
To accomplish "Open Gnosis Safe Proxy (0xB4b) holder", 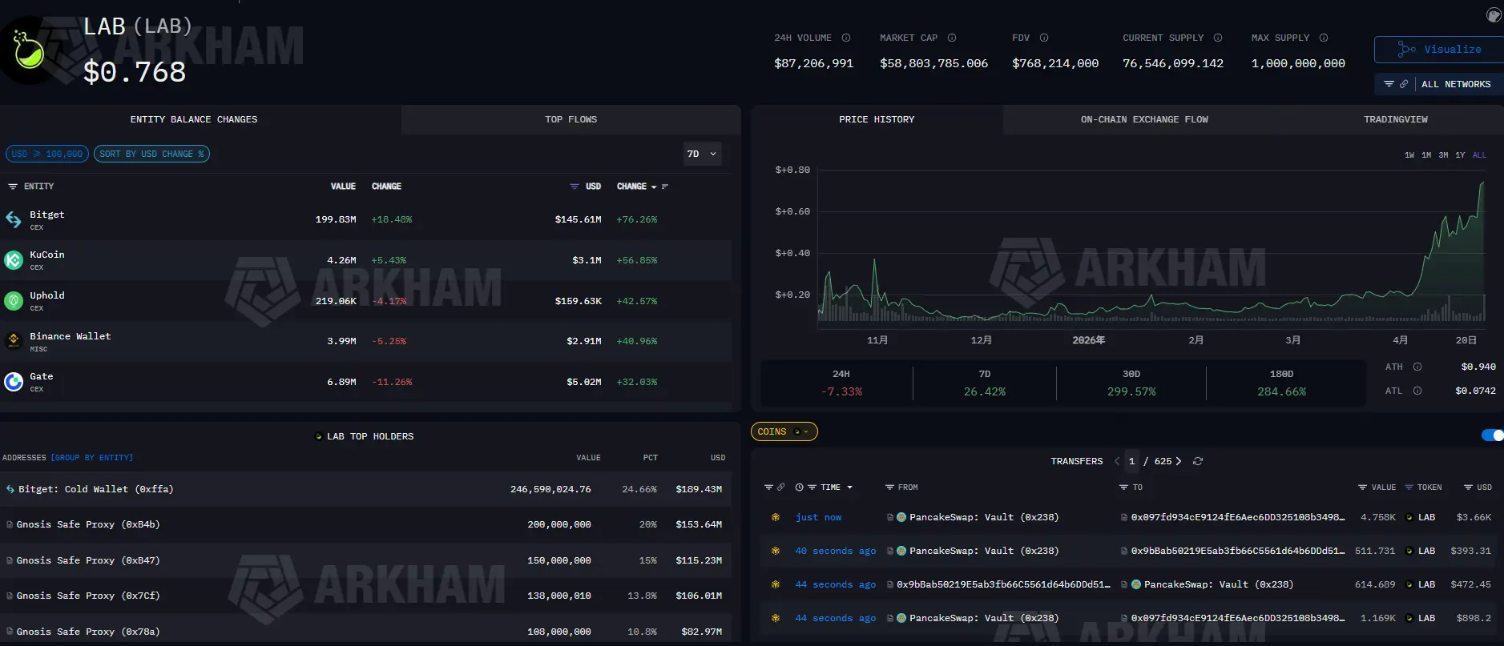I will (x=88, y=524).
